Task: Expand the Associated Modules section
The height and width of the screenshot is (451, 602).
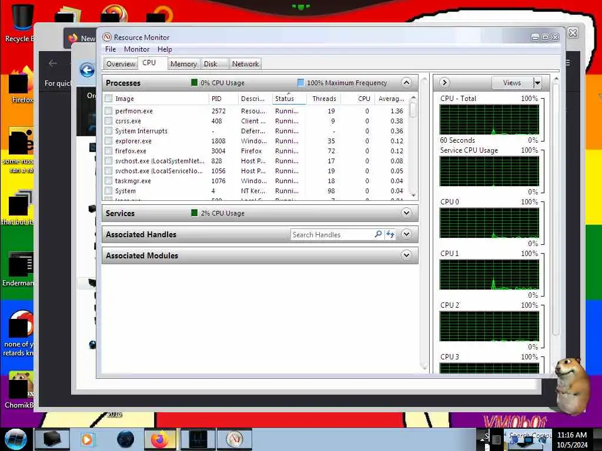Action: 406,255
